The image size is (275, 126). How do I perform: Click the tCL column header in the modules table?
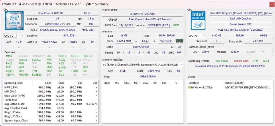[x=117, y=83]
